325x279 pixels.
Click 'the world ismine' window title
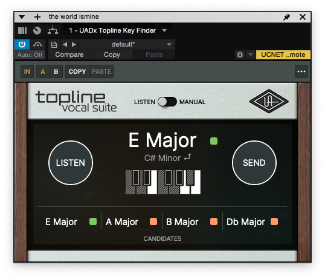[x=74, y=16]
